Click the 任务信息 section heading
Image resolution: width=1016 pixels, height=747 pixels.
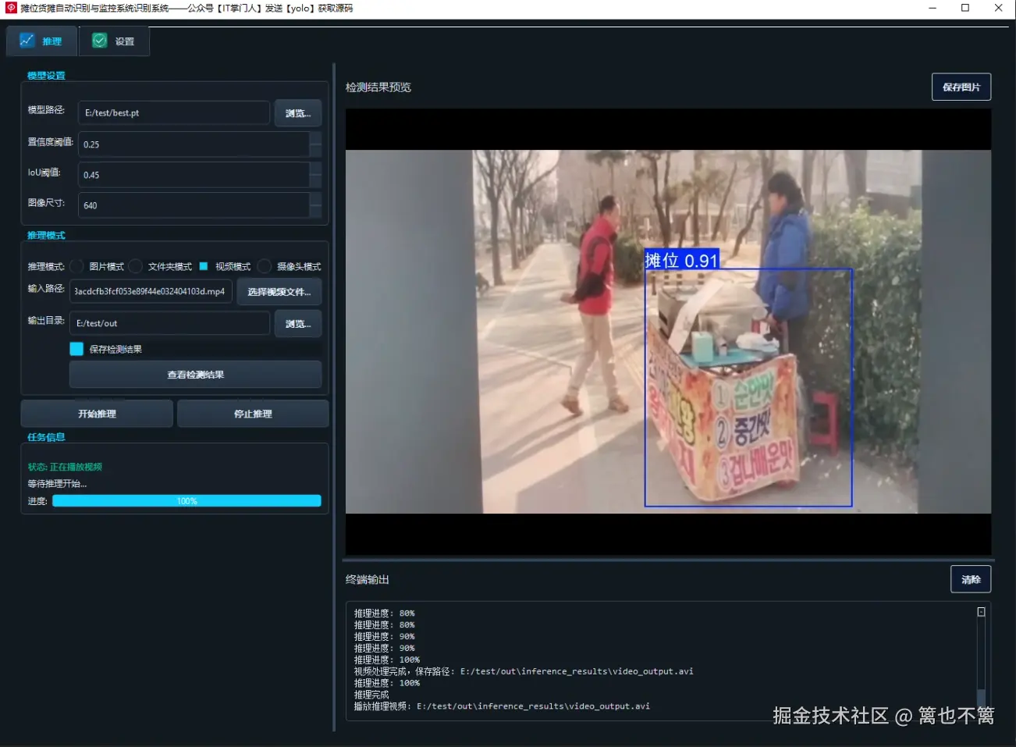click(x=46, y=437)
